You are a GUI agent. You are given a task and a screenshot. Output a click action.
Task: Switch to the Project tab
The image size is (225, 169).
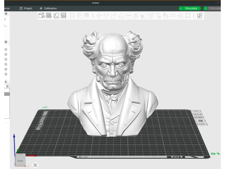26,8
